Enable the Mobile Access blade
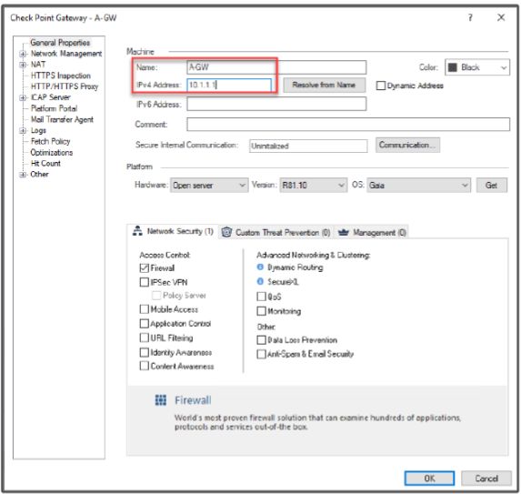This screenshot has width=521, height=494. pyautogui.click(x=145, y=309)
